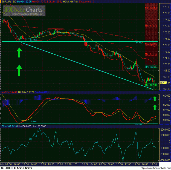
Task: Click 173.55 label next to R1 pivot
Action: 138,43
